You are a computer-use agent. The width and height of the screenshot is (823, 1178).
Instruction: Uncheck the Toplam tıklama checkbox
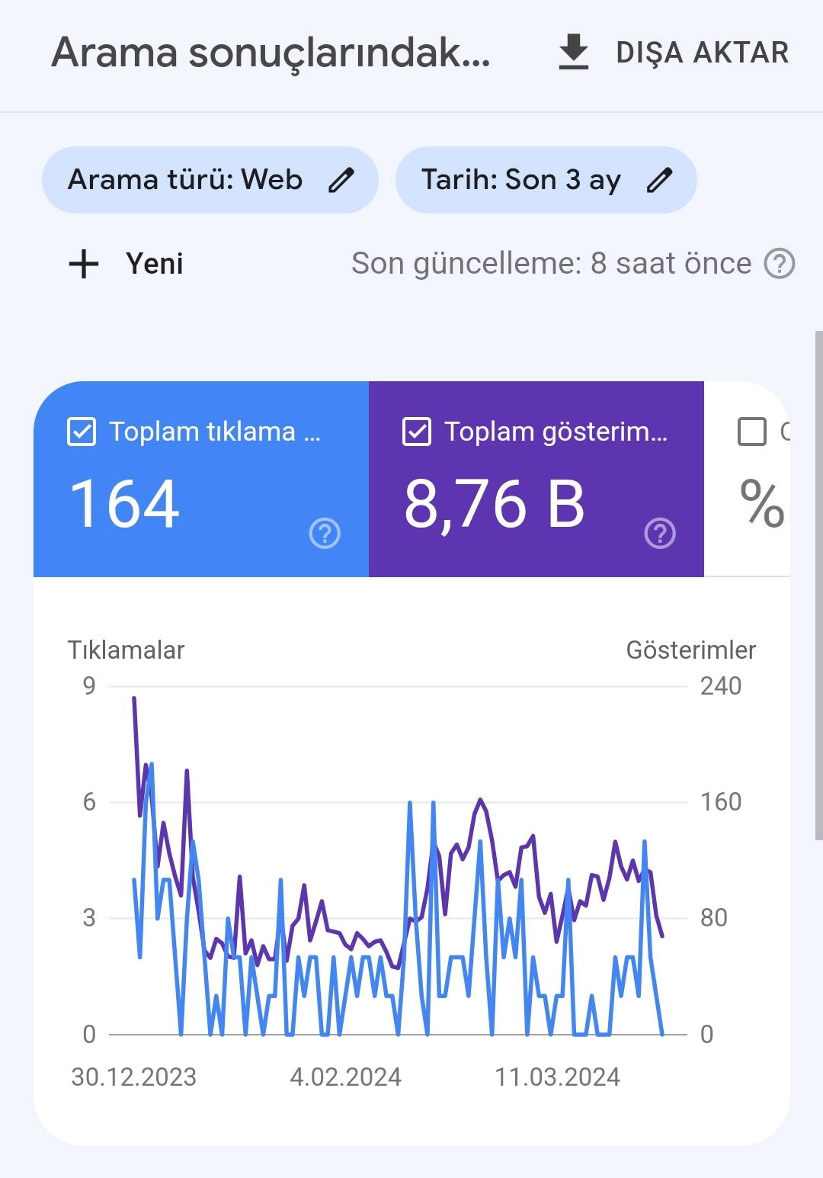(x=82, y=432)
